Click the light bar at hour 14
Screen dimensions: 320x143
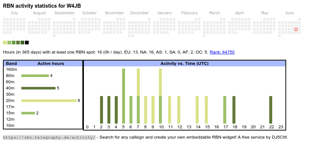(x=197, y=110)
